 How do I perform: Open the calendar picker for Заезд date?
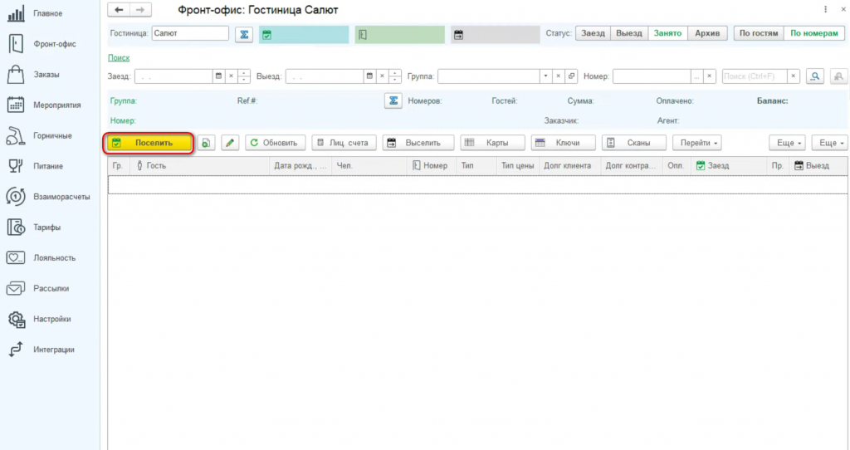tap(218, 76)
